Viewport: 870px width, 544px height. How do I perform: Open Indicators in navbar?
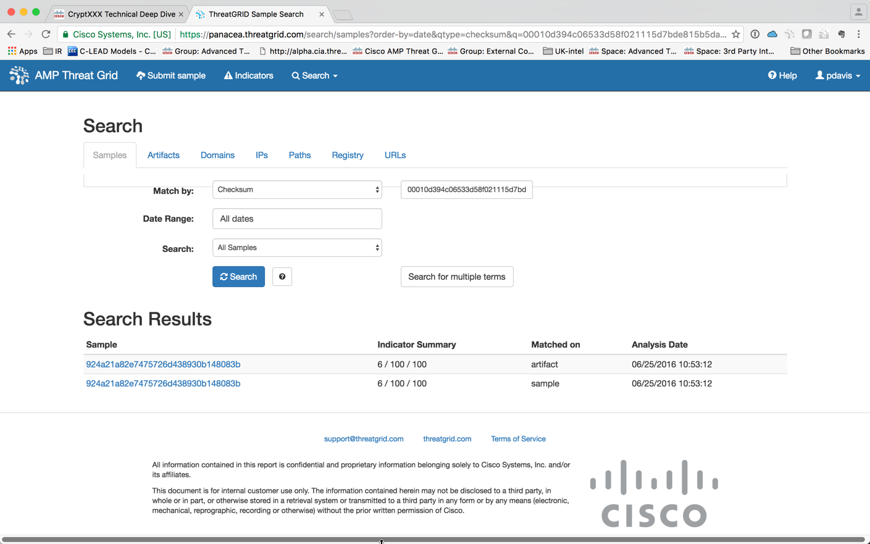(x=249, y=75)
